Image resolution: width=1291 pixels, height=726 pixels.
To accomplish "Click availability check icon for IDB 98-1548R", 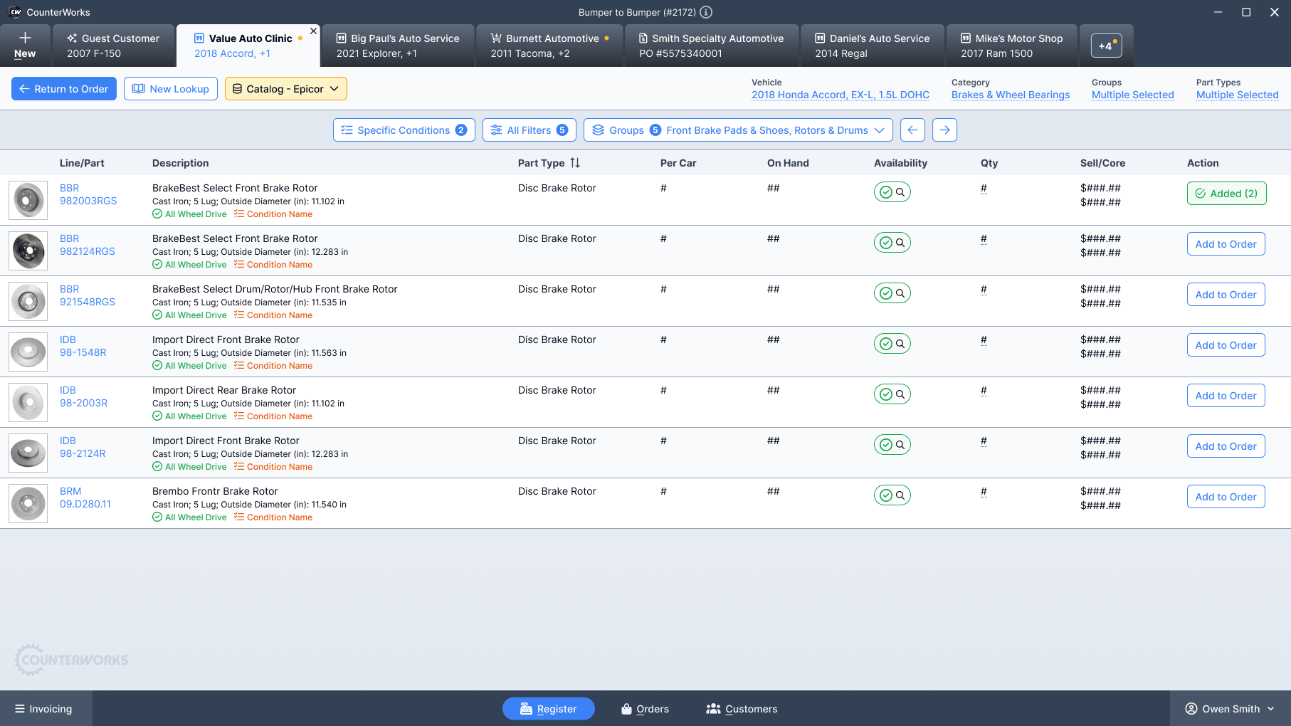I will point(885,344).
